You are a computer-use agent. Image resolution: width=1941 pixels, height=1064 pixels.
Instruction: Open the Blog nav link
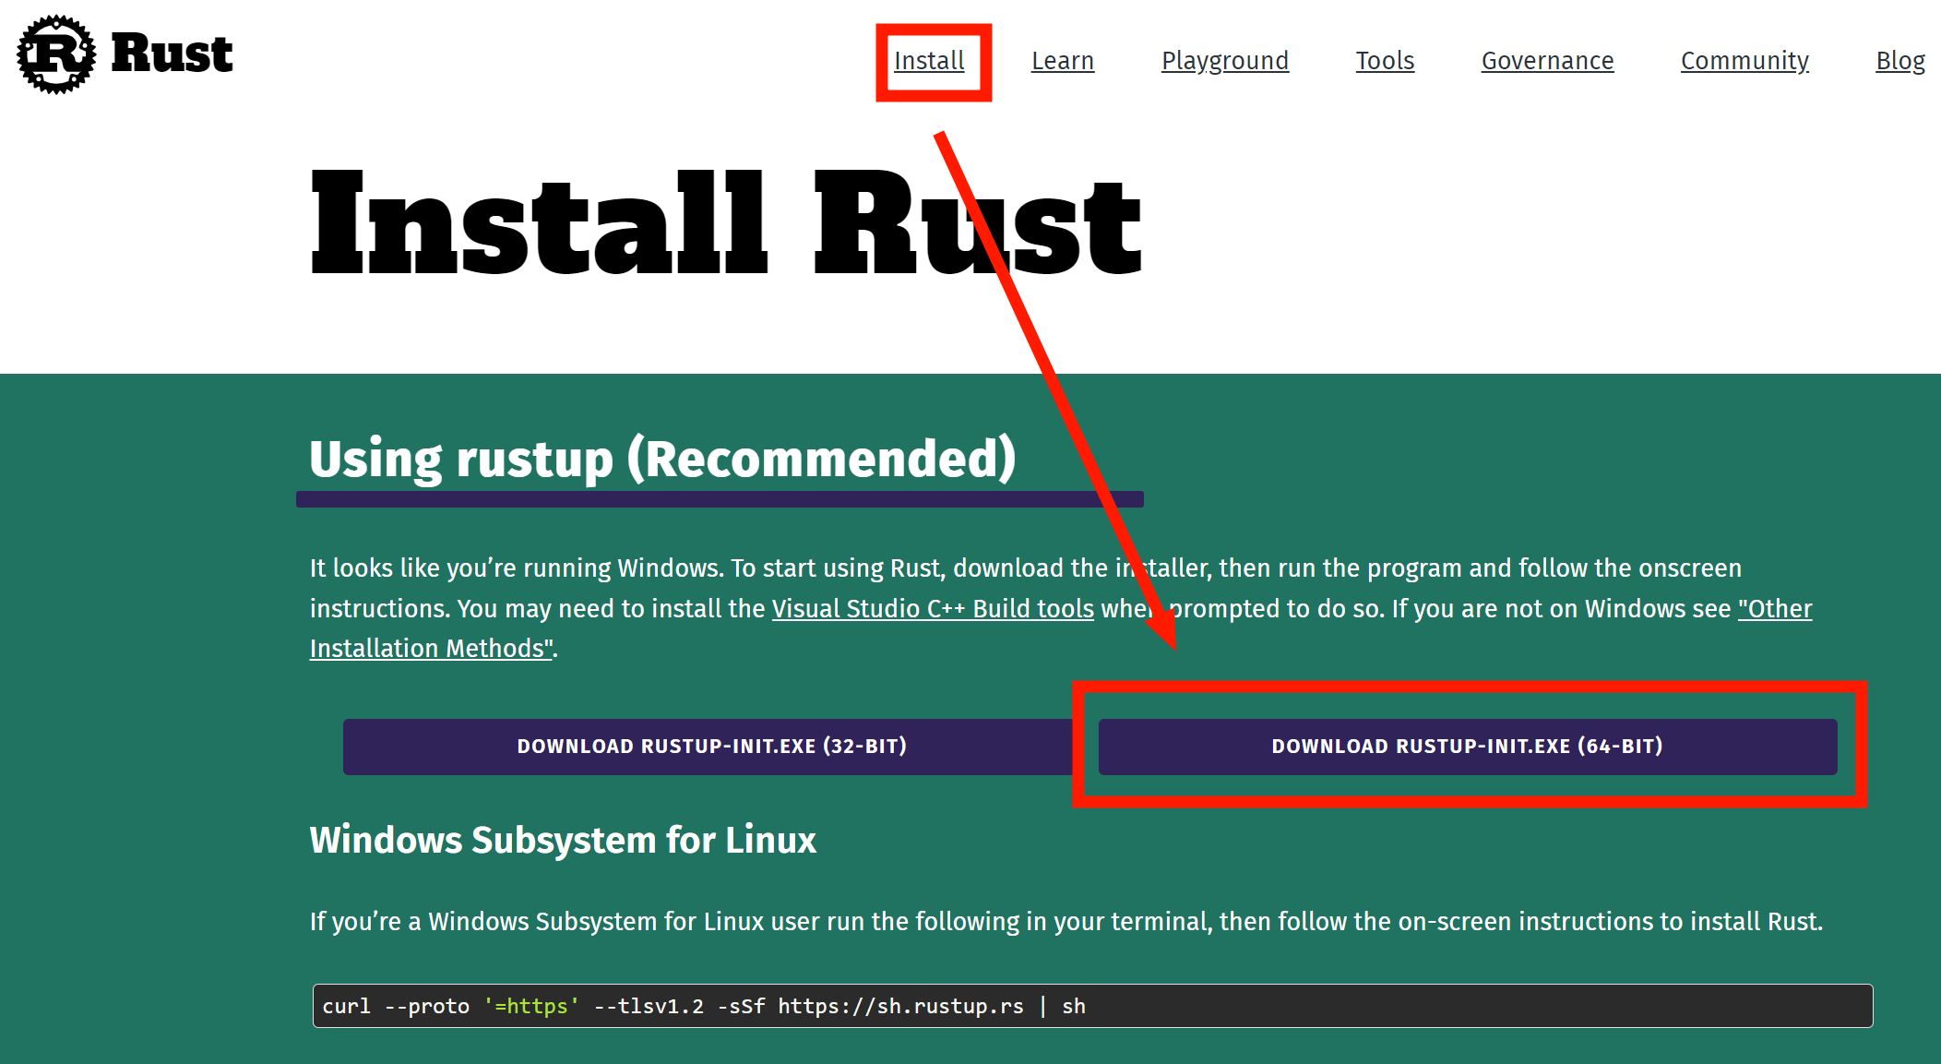tap(1899, 61)
